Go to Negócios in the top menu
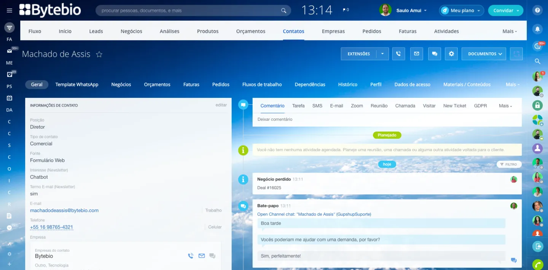548x270 pixels. (x=131, y=31)
